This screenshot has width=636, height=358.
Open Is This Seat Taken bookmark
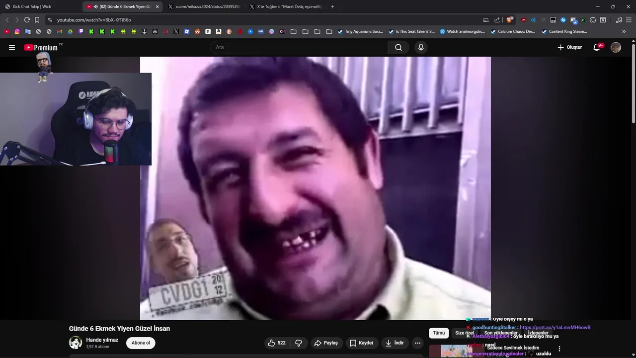(411, 31)
